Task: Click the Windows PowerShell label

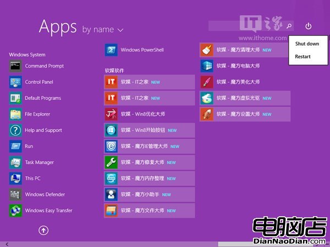Action: point(142,50)
